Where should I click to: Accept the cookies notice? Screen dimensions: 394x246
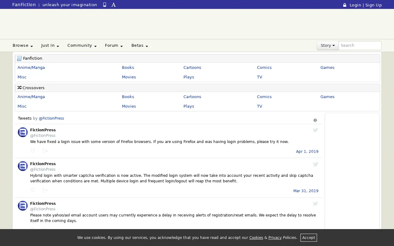click(308, 238)
